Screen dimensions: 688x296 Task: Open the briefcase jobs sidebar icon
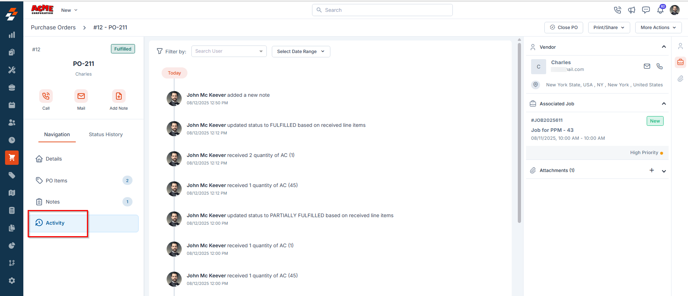click(12, 87)
